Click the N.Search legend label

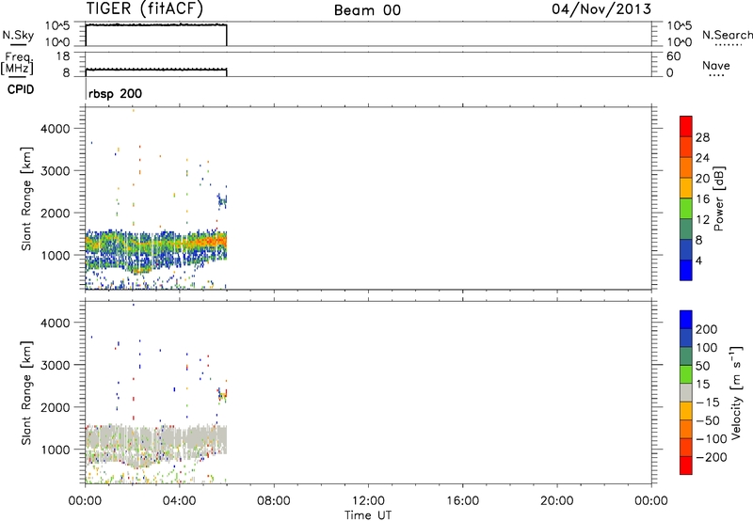727,35
